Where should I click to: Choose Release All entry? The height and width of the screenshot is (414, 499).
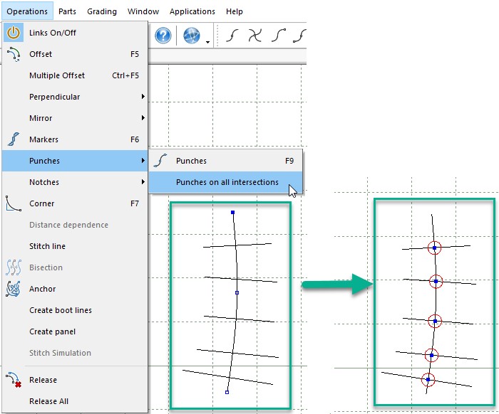[75, 401]
